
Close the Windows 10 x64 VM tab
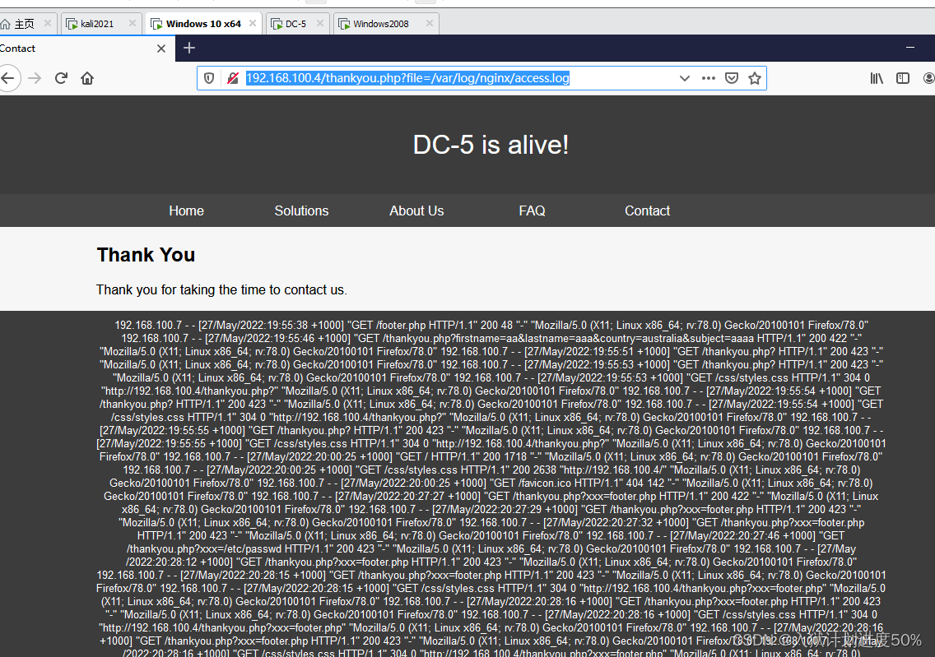[x=253, y=23]
